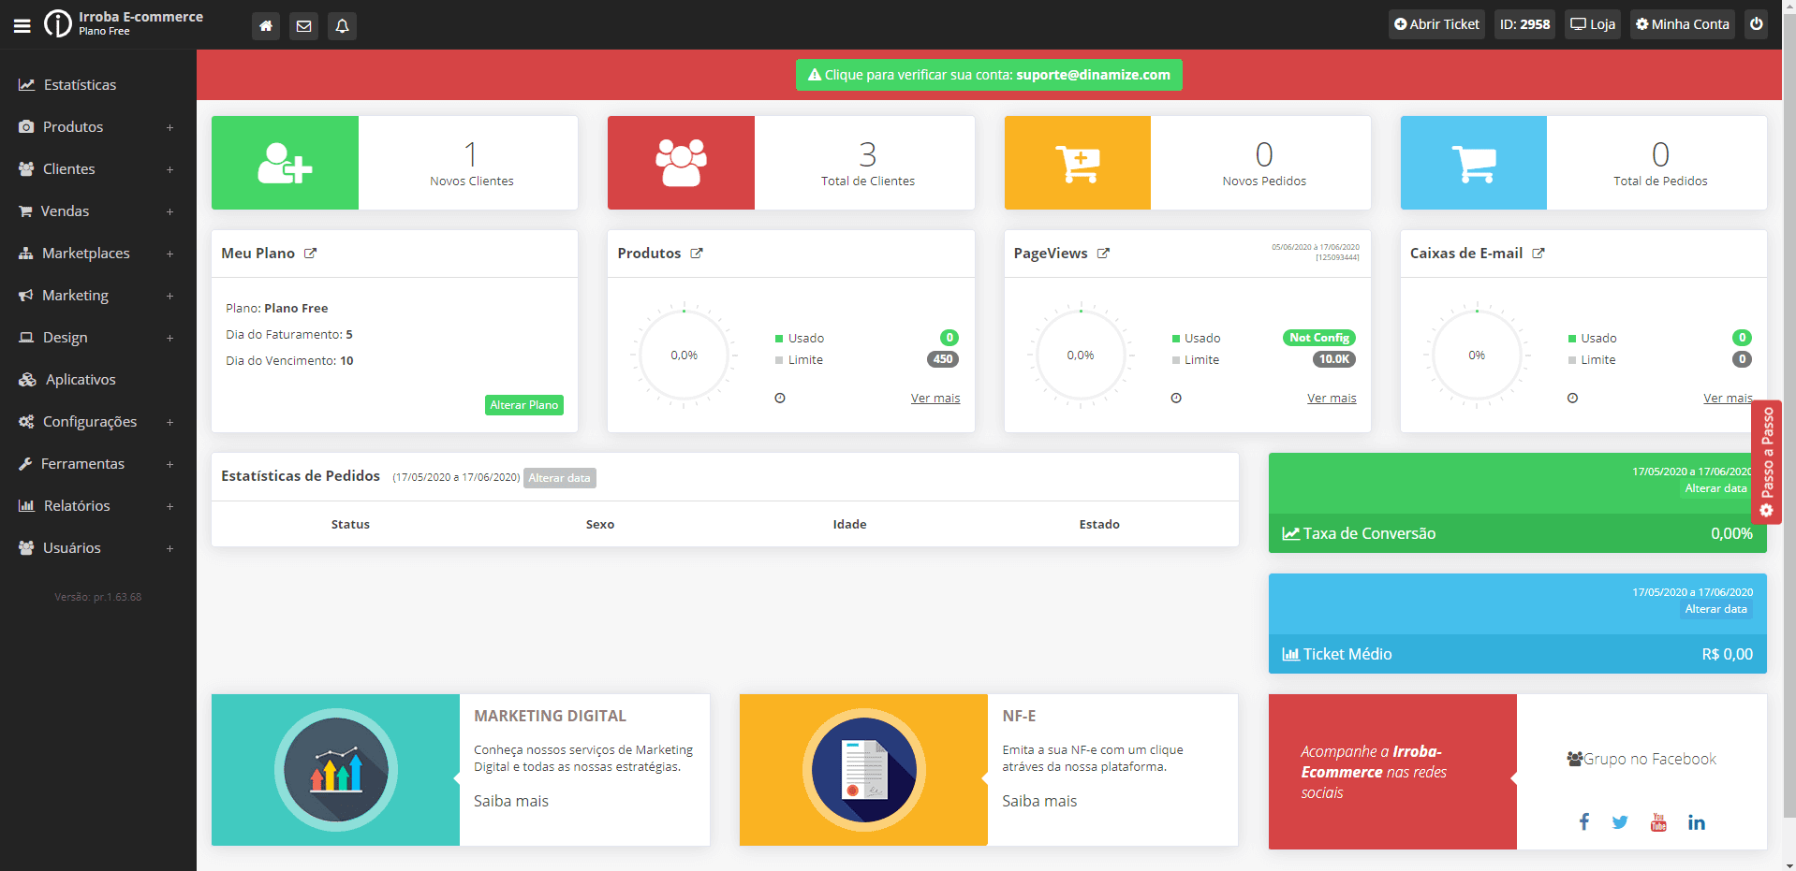This screenshot has height=871, width=1796.
Task: Open Estatísticas in the sidebar
Action: [98, 85]
